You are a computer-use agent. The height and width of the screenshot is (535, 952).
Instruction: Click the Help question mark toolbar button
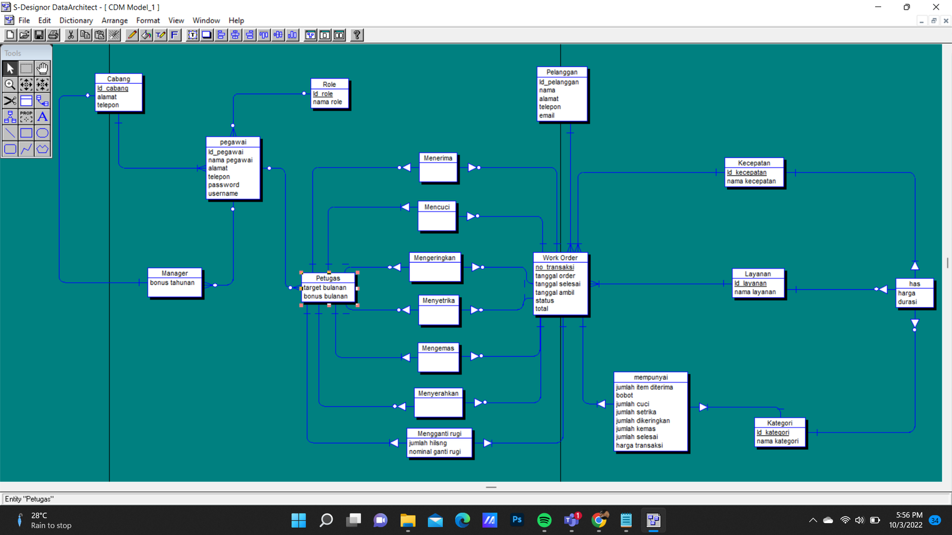coord(356,35)
